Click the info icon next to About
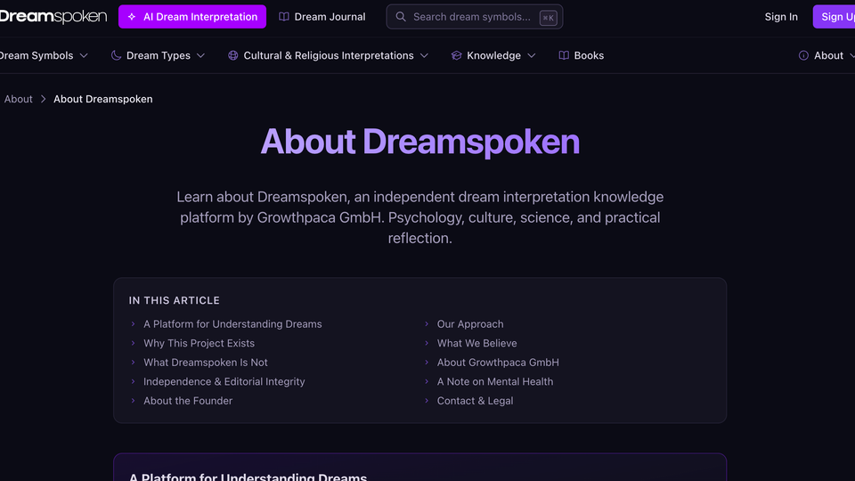This screenshot has height=481, width=855. tap(803, 55)
